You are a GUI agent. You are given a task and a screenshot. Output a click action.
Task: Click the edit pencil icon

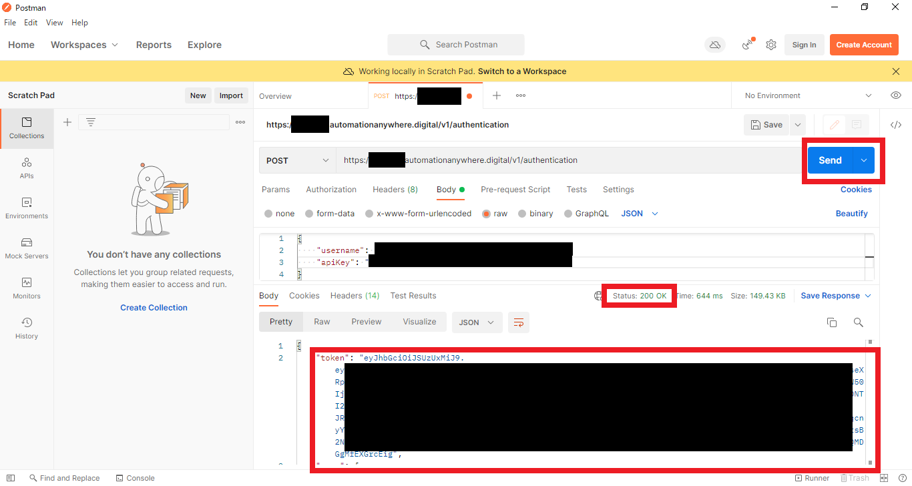click(x=835, y=125)
